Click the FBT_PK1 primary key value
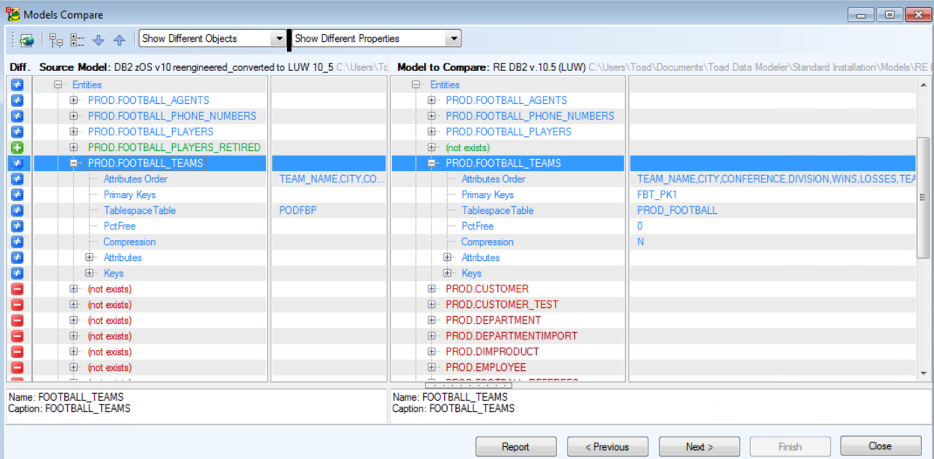 [657, 194]
